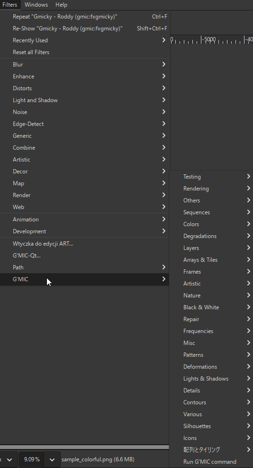Screen dimensions: 253x468
Task: Open the Artistic submenu under Filters
Action: coord(84,160)
